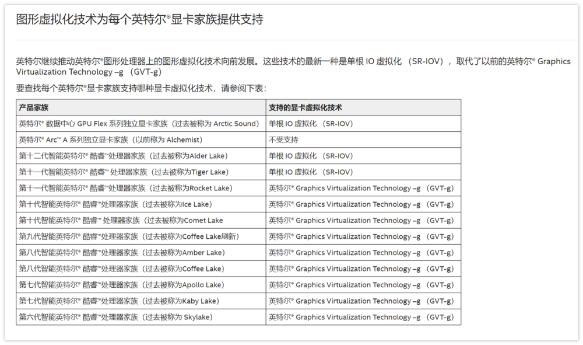Select the Amber Lake 第八代 cell

tap(141, 252)
